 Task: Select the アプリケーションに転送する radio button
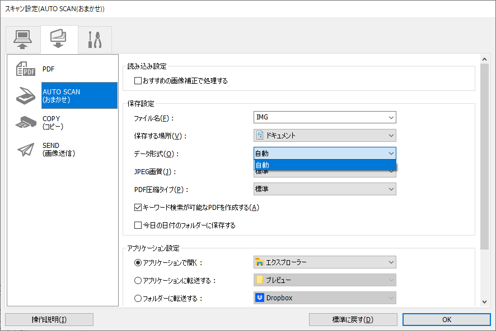(138, 281)
